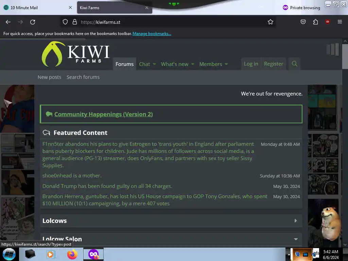The image size is (348, 261).
Task: Open the Forums navigation tab
Action: [124, 64]
